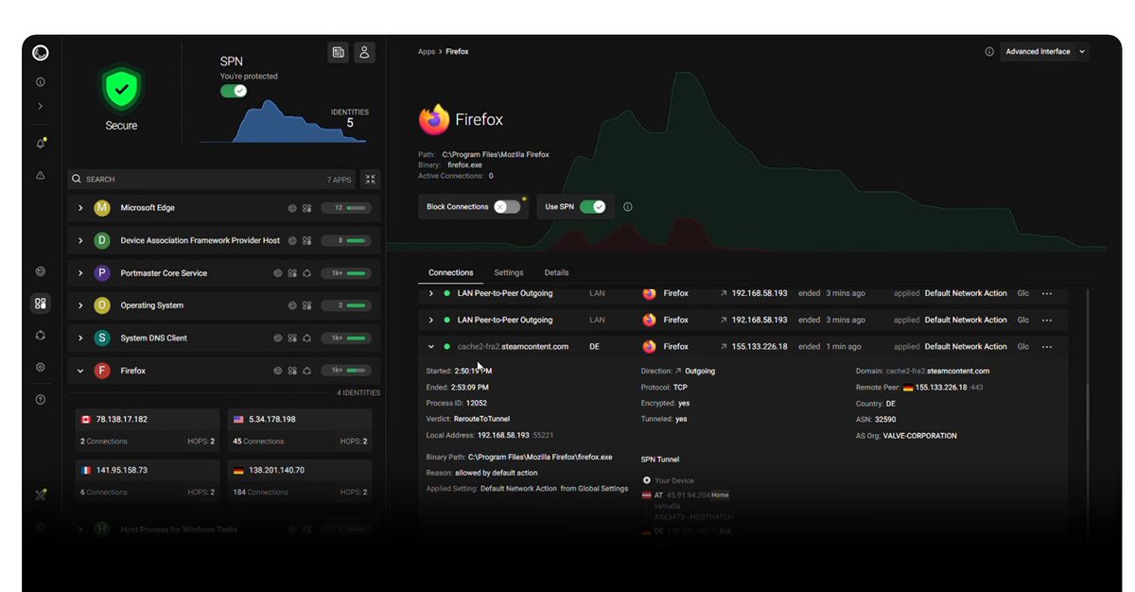Viewport: 1135px width, 592px height.
Task: Click the Process ID value 12052
Action: pyautogui.click(x=477, y=403)
